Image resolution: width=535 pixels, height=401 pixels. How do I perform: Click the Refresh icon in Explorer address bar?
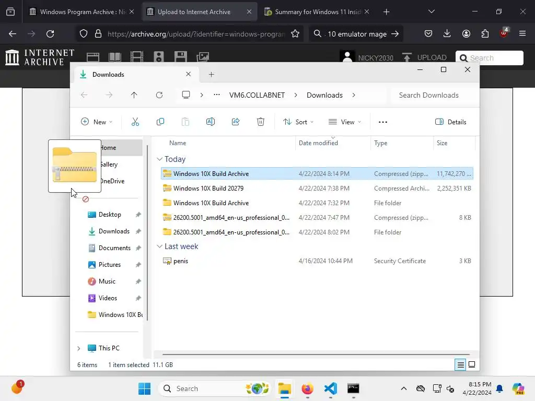point(159,95)
